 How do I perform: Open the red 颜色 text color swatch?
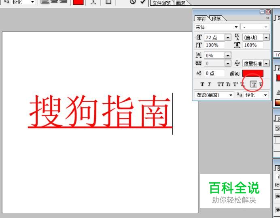[252, 73]
